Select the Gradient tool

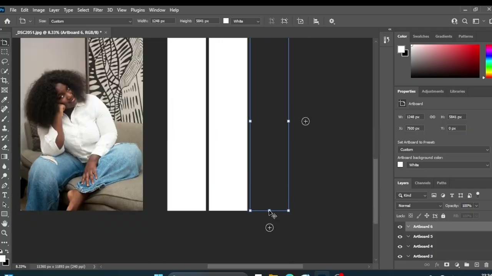pyautogui.click(x=5, y=157)
